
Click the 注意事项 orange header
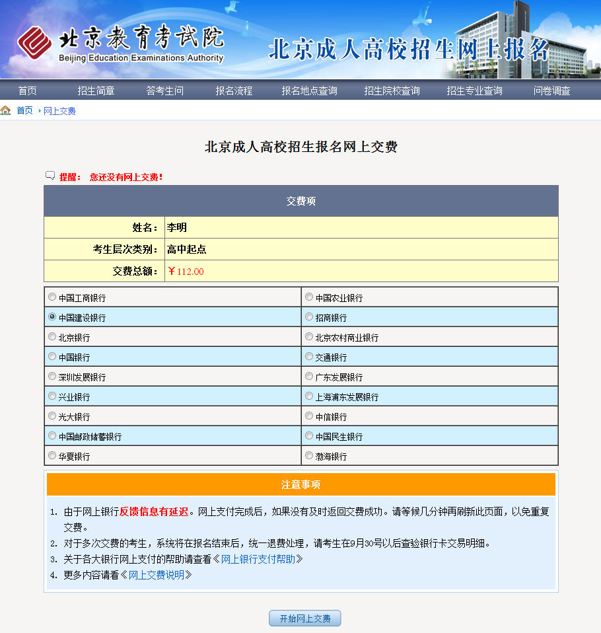click(x=301, y=484)
